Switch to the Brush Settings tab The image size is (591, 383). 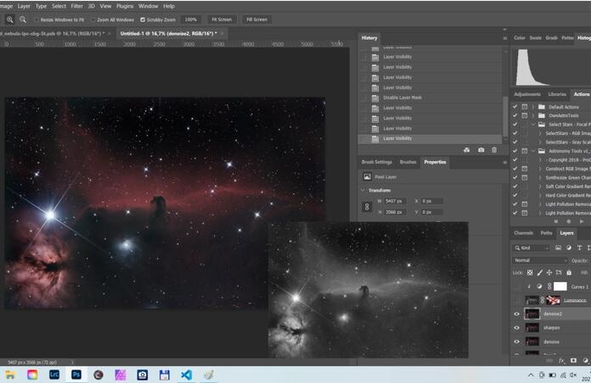[377, 162]
